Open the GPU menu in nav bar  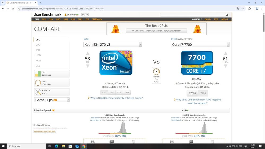(44, 19)
